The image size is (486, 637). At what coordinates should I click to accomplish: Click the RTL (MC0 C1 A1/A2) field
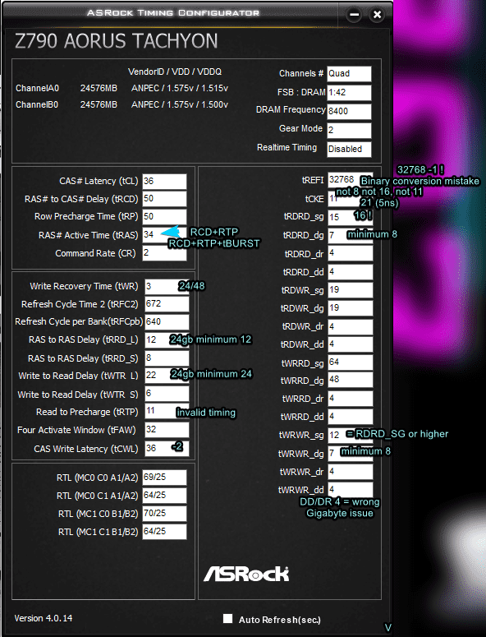coord(164,496)
